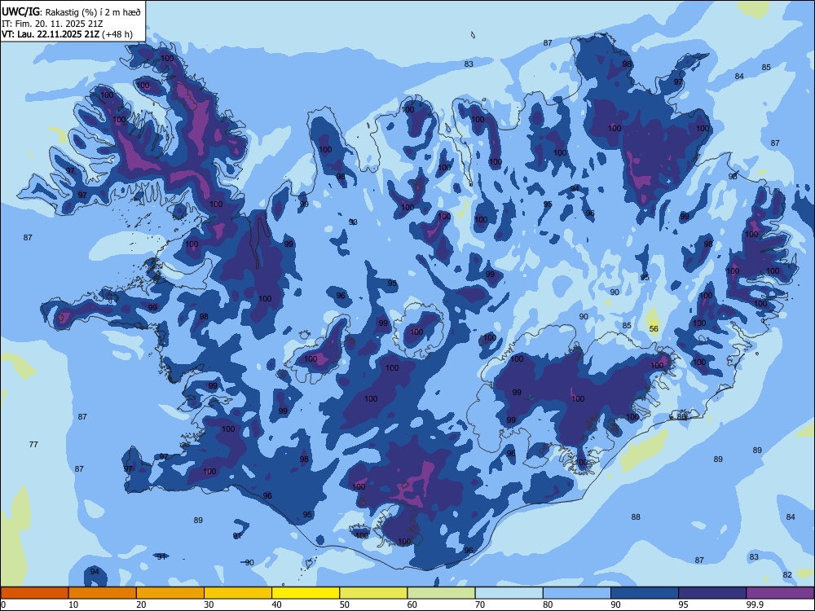Click the title 'Rakastig (%) í 2 m hæð'
The width and height of the screenshot is (815, 611).
click(x=94, y=12)
